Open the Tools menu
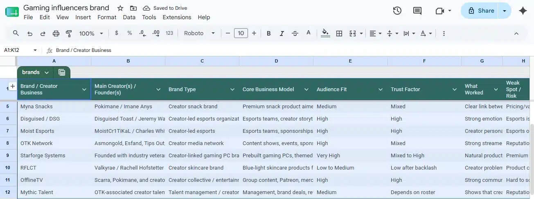This screenshot has height=199, width=534. coord(149,17)
